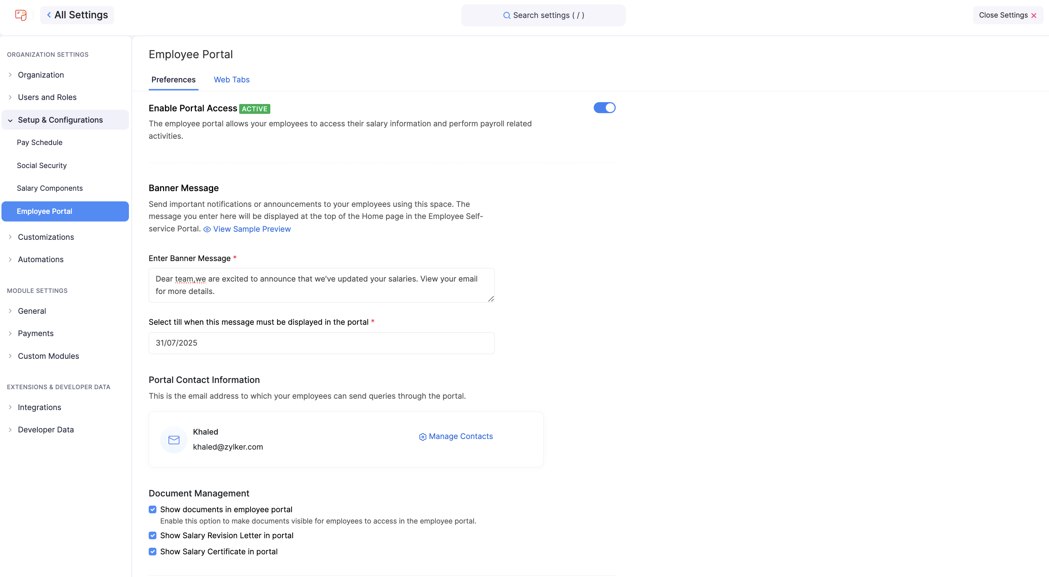Screen dimensions: 1049x577
Task: Click the envelope icon beside Khaled
Action: (174, 439)
